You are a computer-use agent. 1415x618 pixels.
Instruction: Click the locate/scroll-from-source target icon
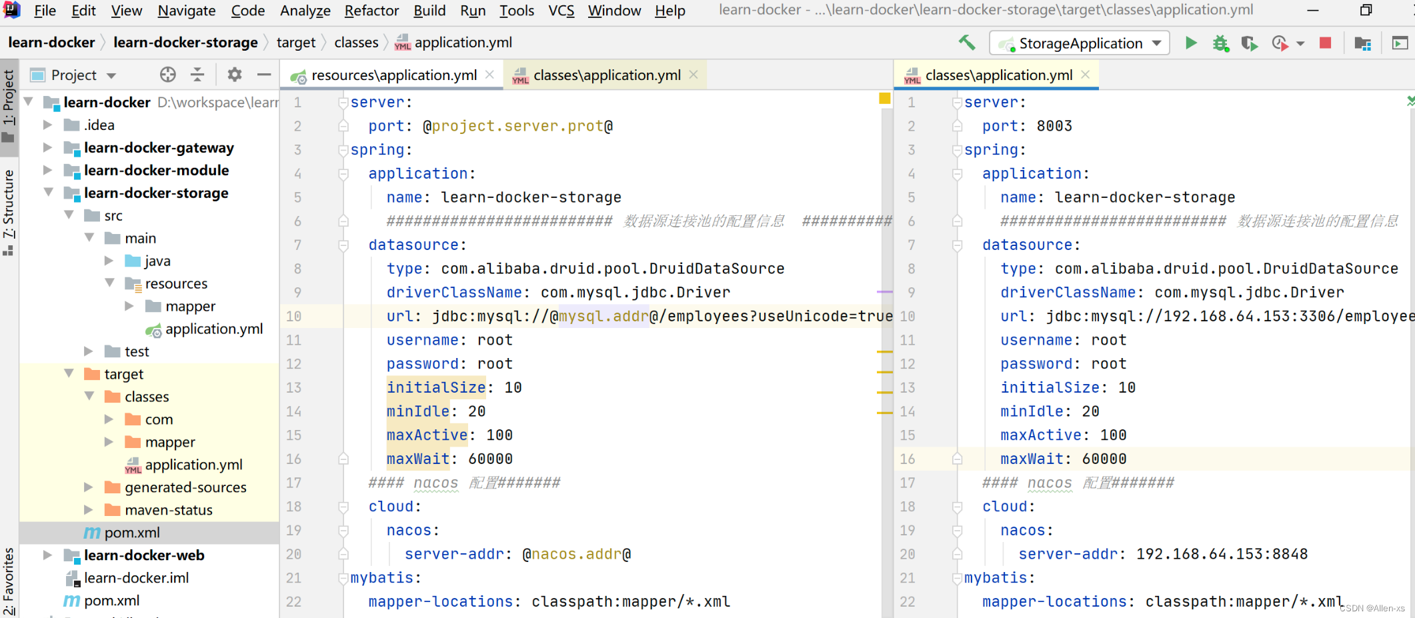point(168,75)
